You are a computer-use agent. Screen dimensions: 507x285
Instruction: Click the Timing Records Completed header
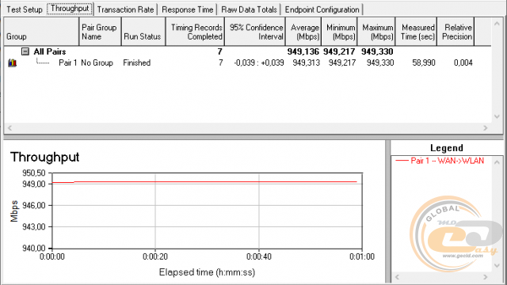point(196,32)
